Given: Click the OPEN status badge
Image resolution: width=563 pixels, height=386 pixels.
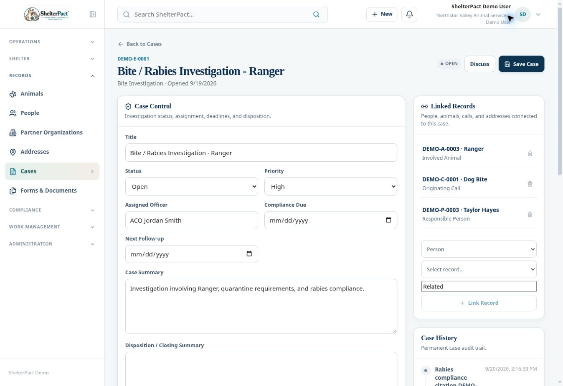Looking at the screenshot, I should [449, 64].
